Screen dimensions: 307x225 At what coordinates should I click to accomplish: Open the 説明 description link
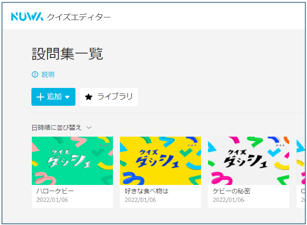(48, 74)
